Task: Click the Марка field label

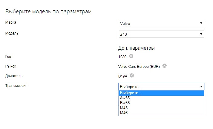Action: point(11,22)
